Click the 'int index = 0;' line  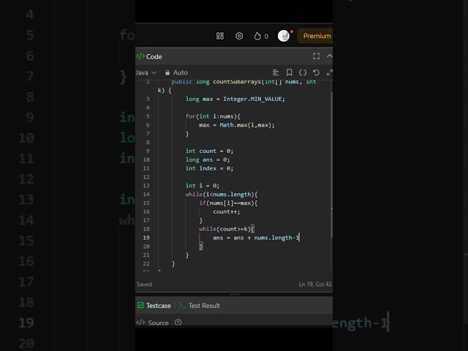click(209, 168)
